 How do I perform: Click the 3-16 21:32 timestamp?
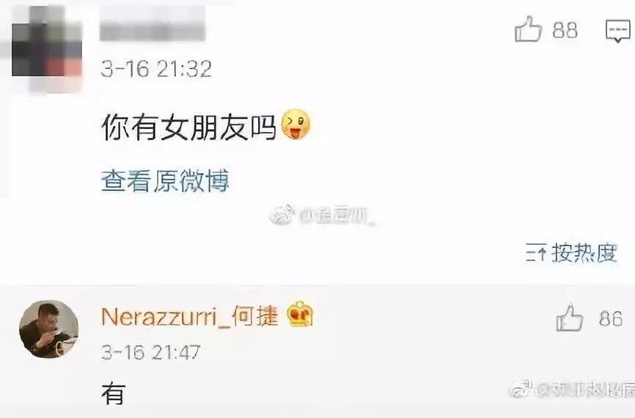[156, 69]
